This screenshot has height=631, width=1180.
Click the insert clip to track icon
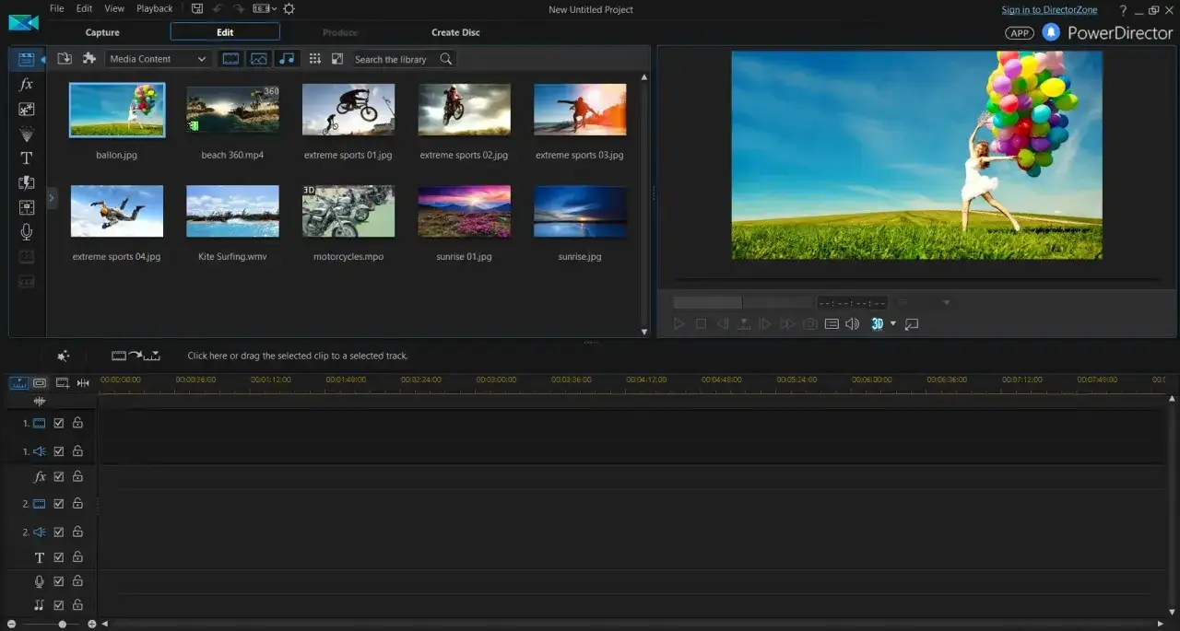tap(136, 356)
